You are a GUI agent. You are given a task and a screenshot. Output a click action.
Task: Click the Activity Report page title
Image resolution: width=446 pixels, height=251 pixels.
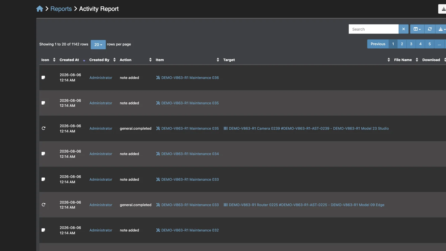(x=99, y=9)
